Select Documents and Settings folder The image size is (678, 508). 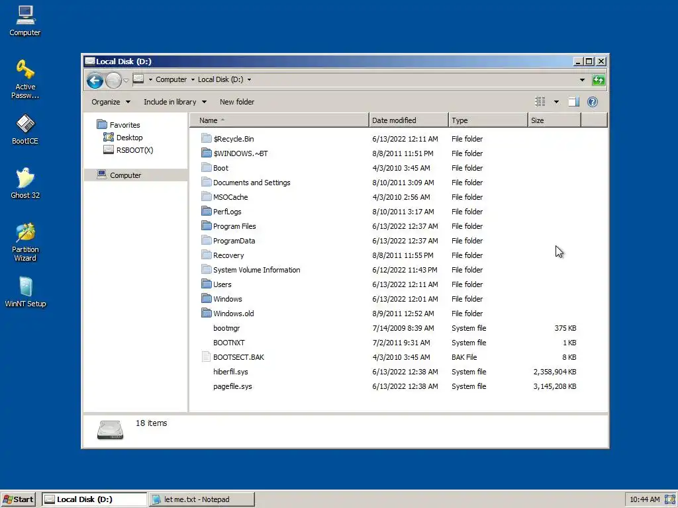(252, 183)
